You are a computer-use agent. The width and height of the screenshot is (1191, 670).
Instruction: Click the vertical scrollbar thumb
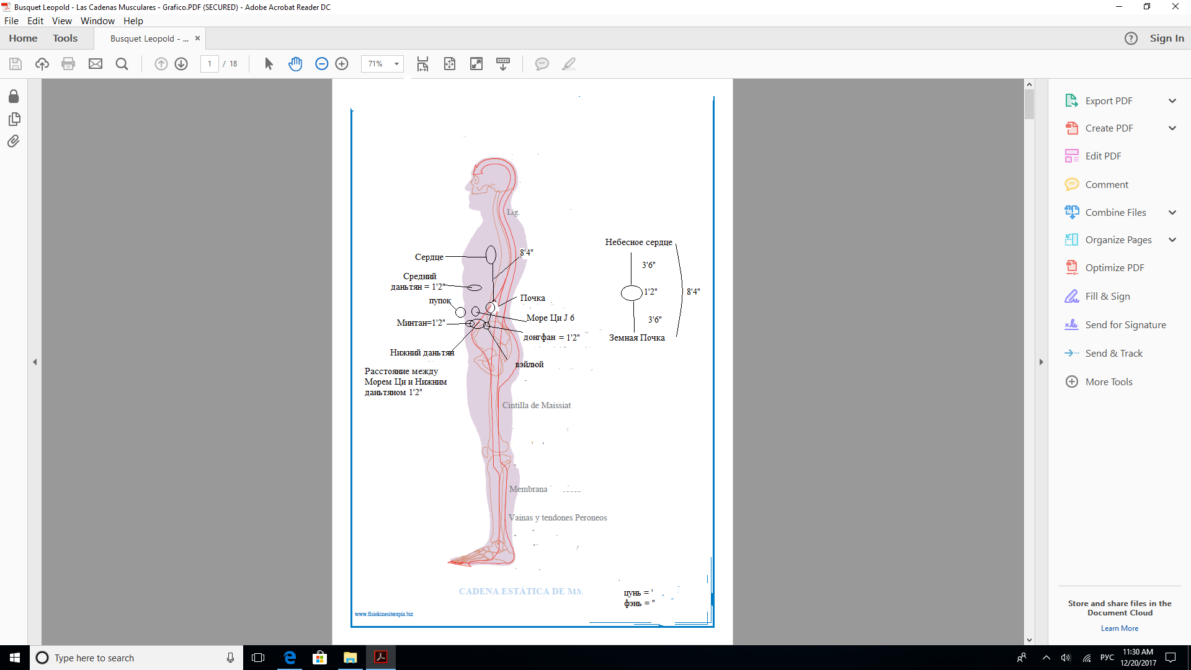[1030, 104]
